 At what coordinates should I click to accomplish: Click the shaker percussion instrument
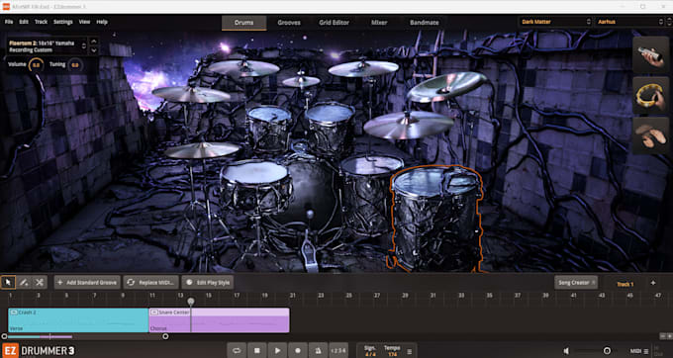(x=650, y=54)
